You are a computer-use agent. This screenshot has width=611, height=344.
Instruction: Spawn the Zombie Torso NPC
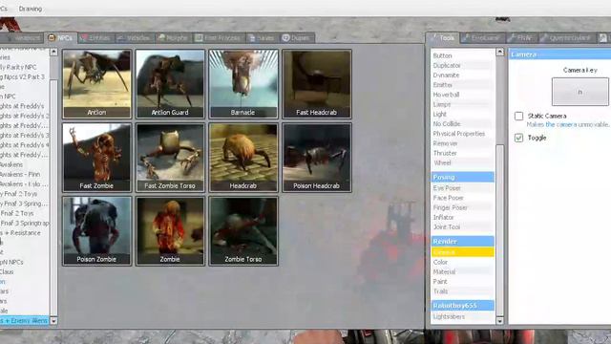243,231
